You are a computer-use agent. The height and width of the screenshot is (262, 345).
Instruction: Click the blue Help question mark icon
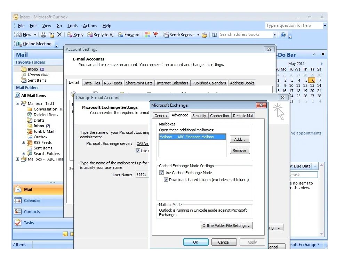[x=283, y=35]
